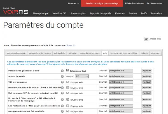
Task: Open help for Mot de passe SIP row
Action: (x=62, y=93)
